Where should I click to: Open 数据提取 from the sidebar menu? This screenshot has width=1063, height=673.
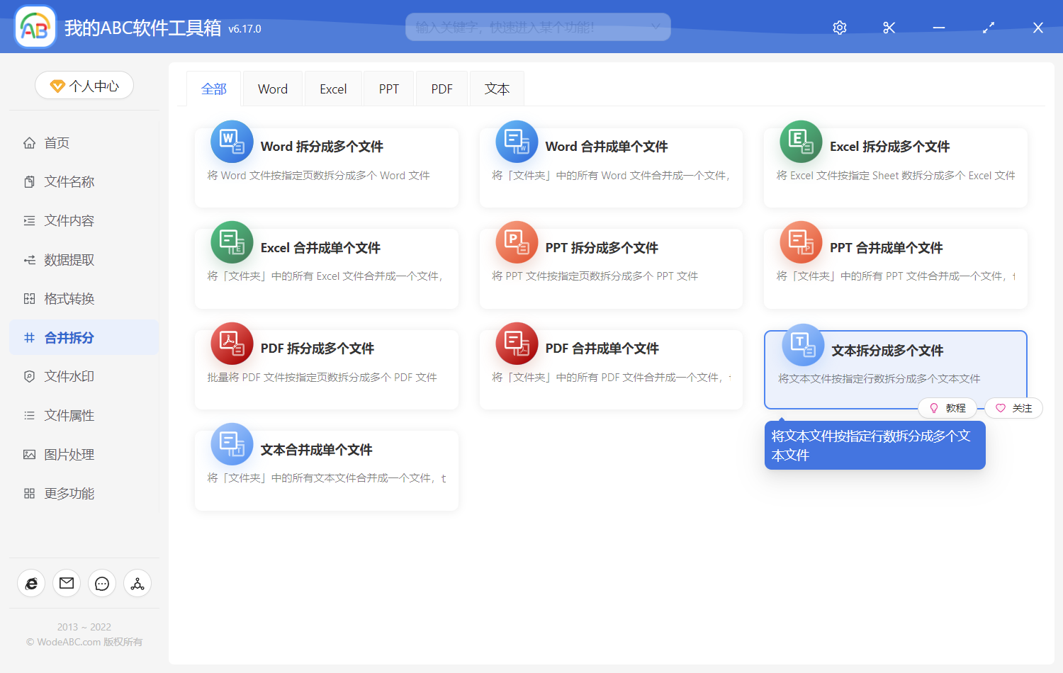click(67, 259)
